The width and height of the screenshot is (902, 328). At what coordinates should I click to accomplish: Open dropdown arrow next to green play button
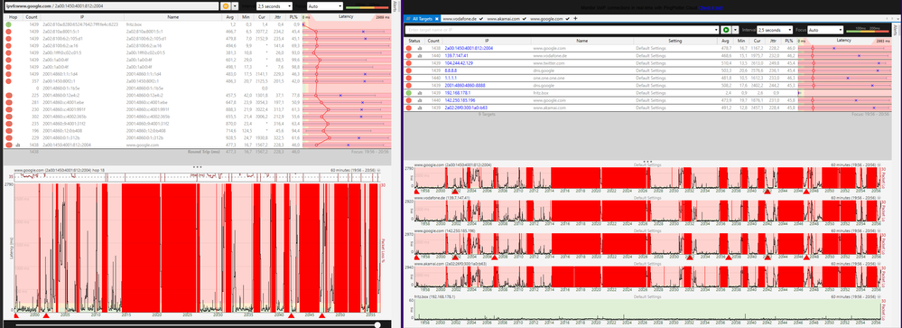click(x=735, y=29)
